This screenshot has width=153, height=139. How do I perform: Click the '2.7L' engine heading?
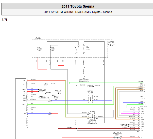click(x=5, y=20)
